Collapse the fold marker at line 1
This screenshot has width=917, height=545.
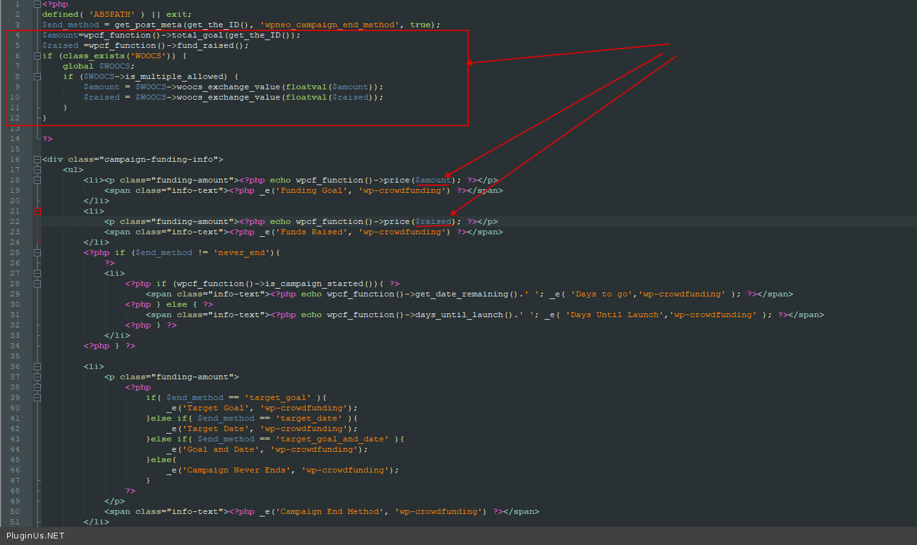click(x=37, y=4)
